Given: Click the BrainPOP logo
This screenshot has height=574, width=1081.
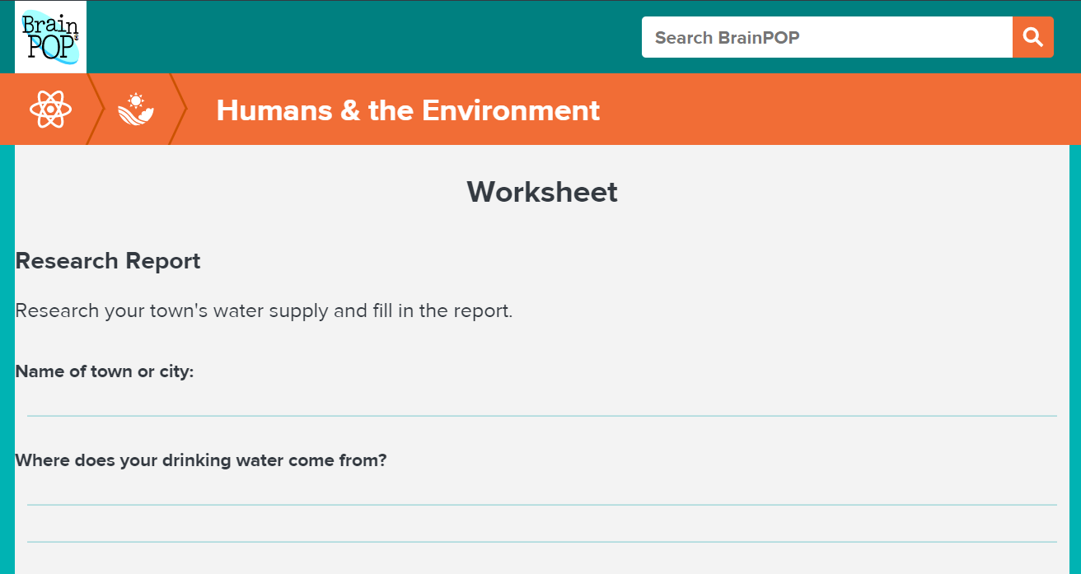Looking at the screenshot, I should pyautogui.click(x=50, y=37).
